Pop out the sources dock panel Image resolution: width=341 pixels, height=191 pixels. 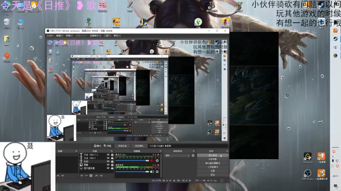click(x=112, y=151)
